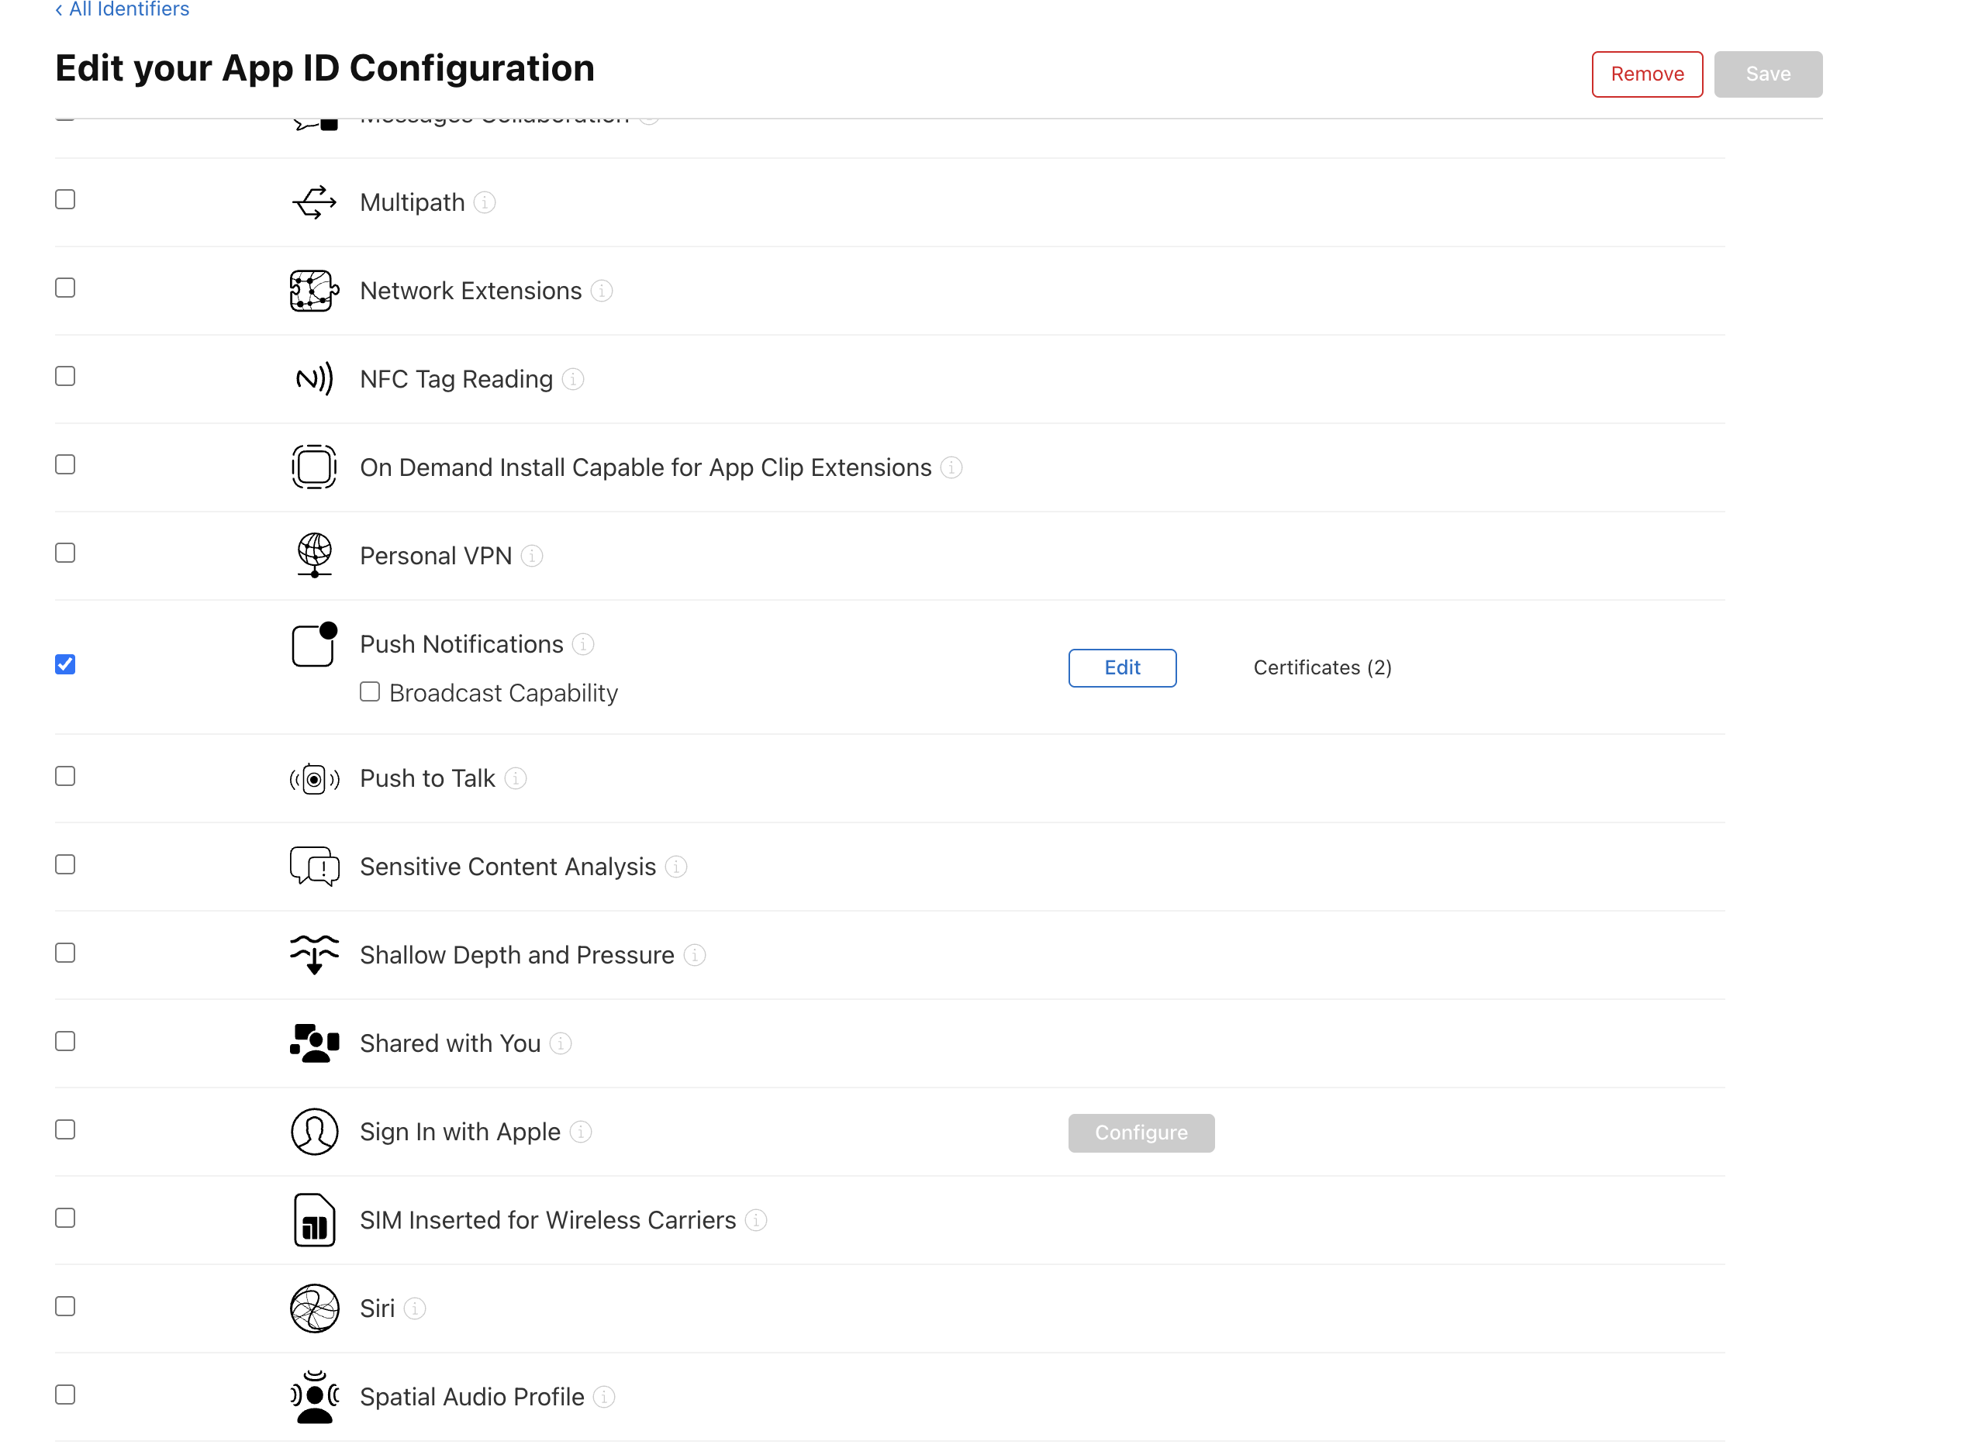Enable the Broadcast Capability checkbox
This screenshot has width=1968, height=1448.
pos(370,692)
